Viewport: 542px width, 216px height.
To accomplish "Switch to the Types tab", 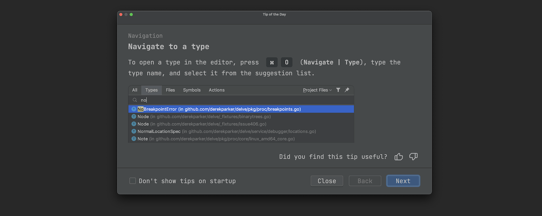I will point(151,90).
